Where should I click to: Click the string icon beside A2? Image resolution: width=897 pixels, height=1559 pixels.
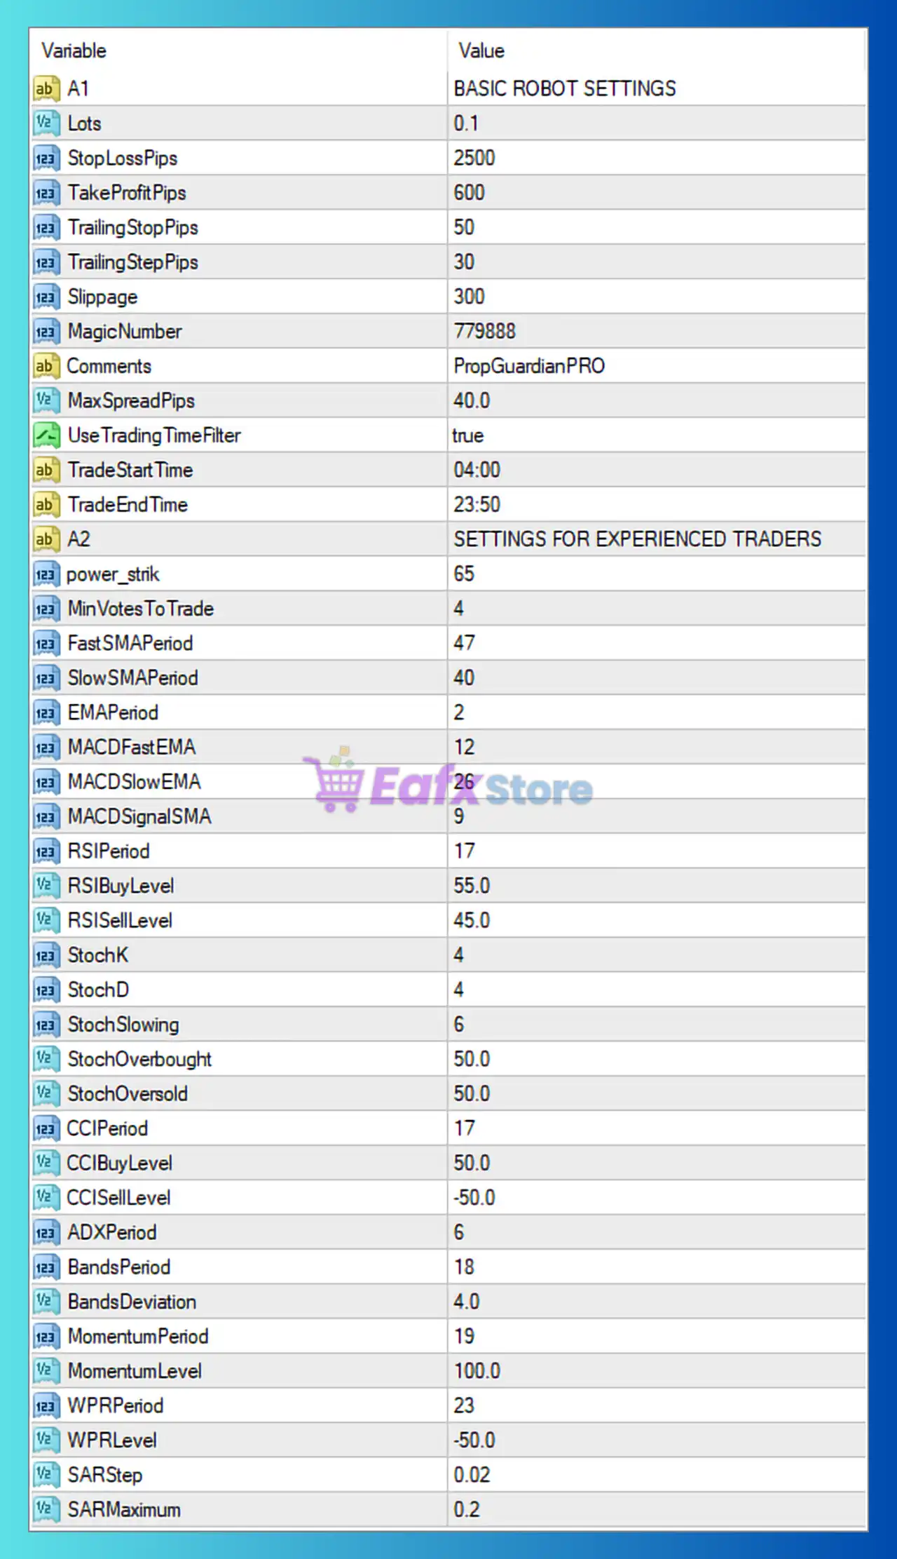coord(46,539)
